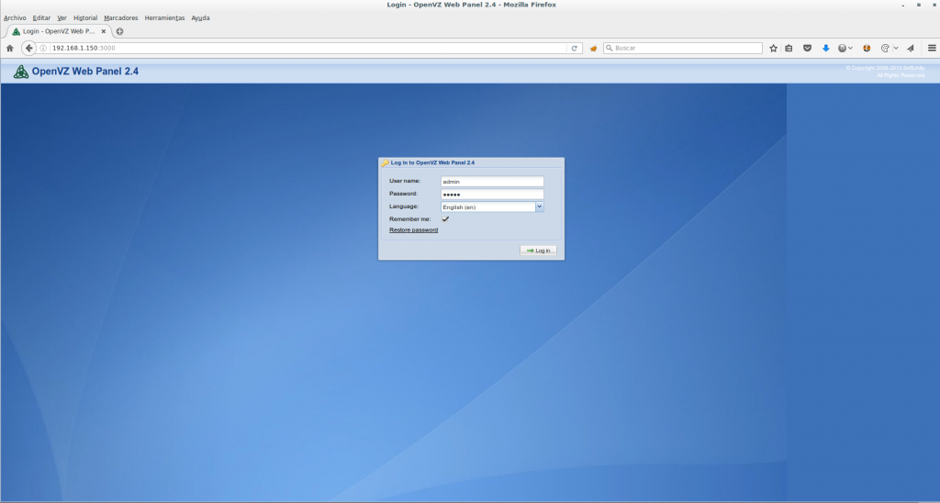This screenshot has height=503, width=940.
Task: Click the address bar showing 192.168.1.150:3000
Action: pyautogui.click(x=307, y=48)
